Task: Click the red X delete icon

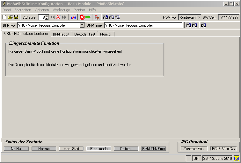Action: point(58,17)
